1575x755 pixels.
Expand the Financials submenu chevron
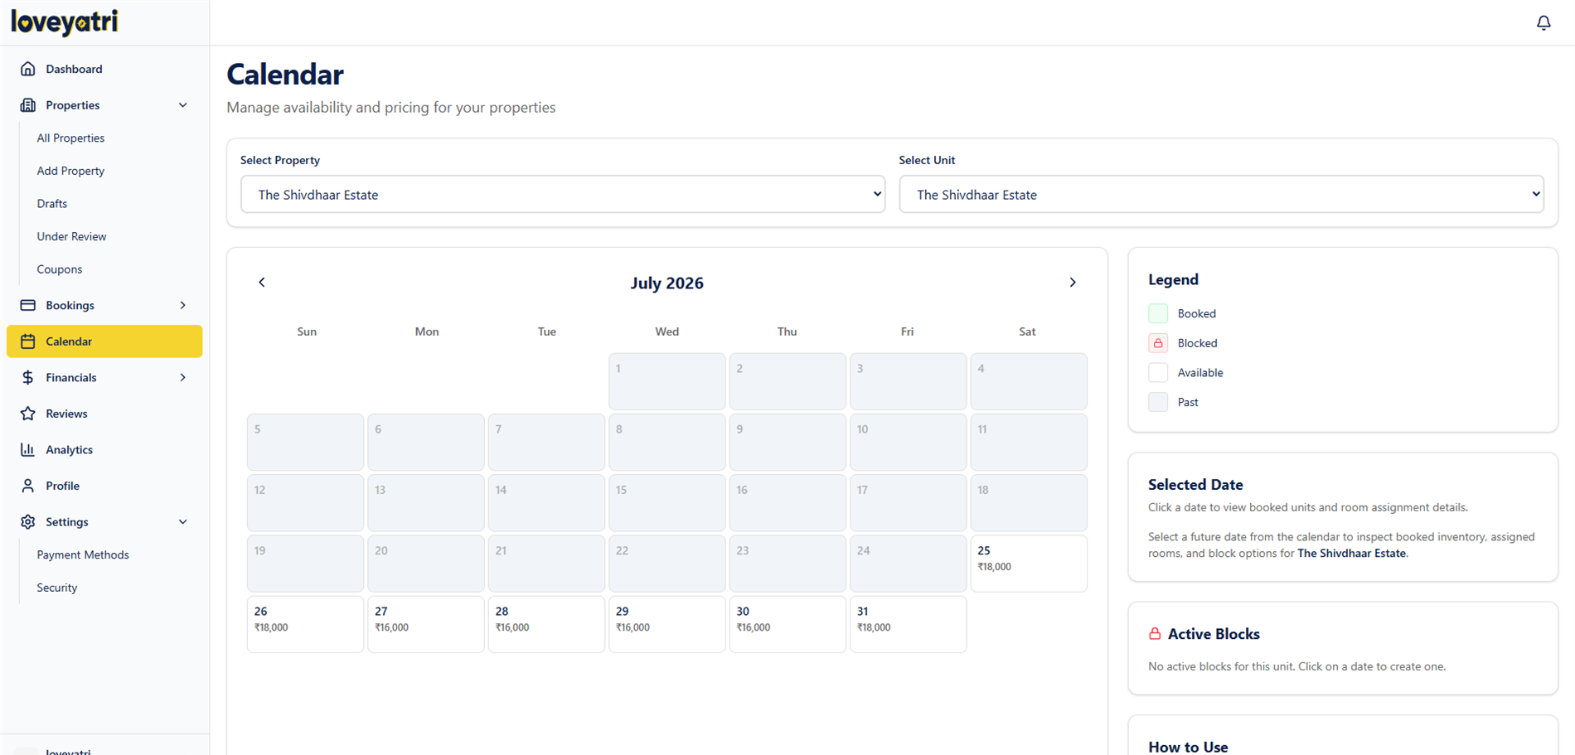click(183, 377)
